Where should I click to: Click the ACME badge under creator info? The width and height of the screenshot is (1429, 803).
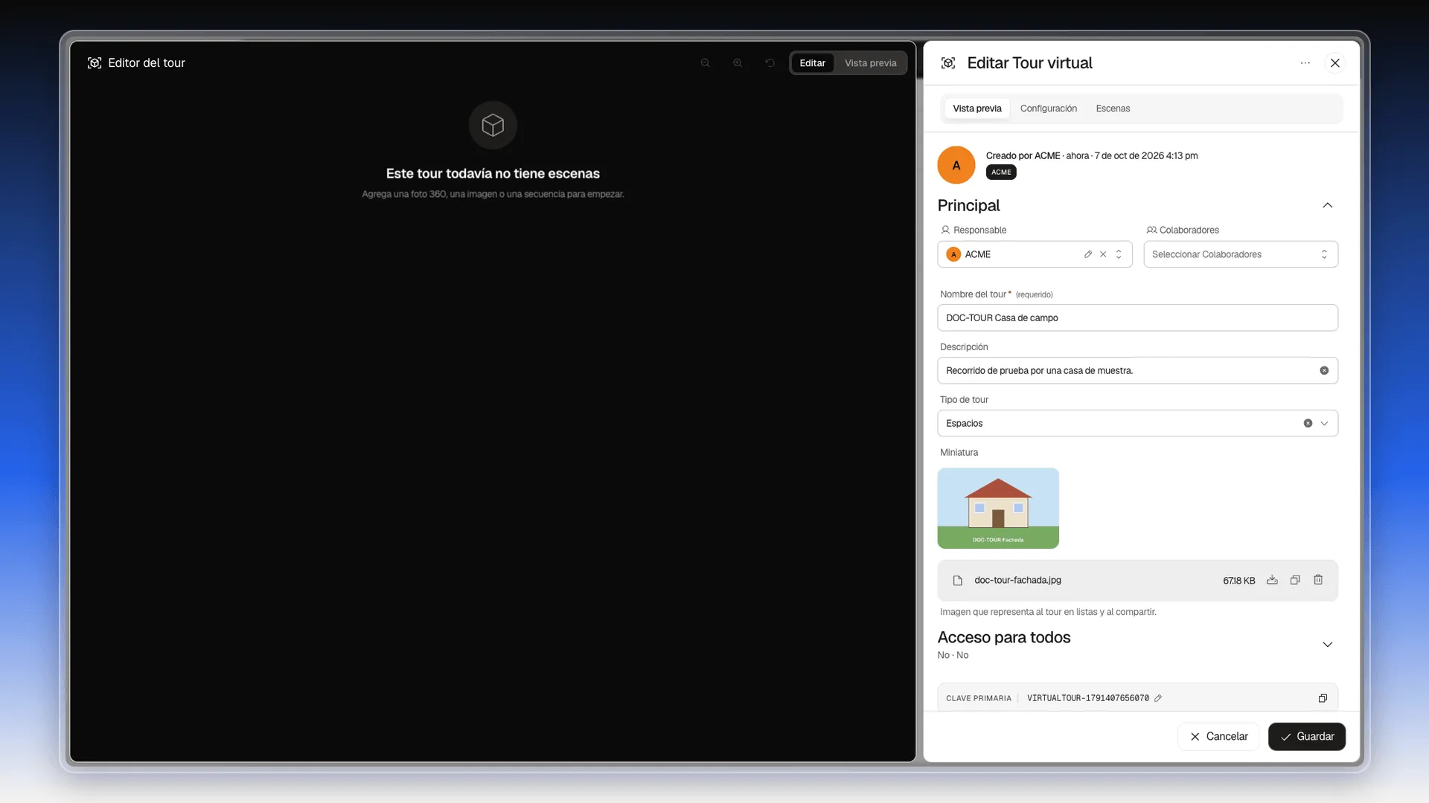tap(1001, 172)
